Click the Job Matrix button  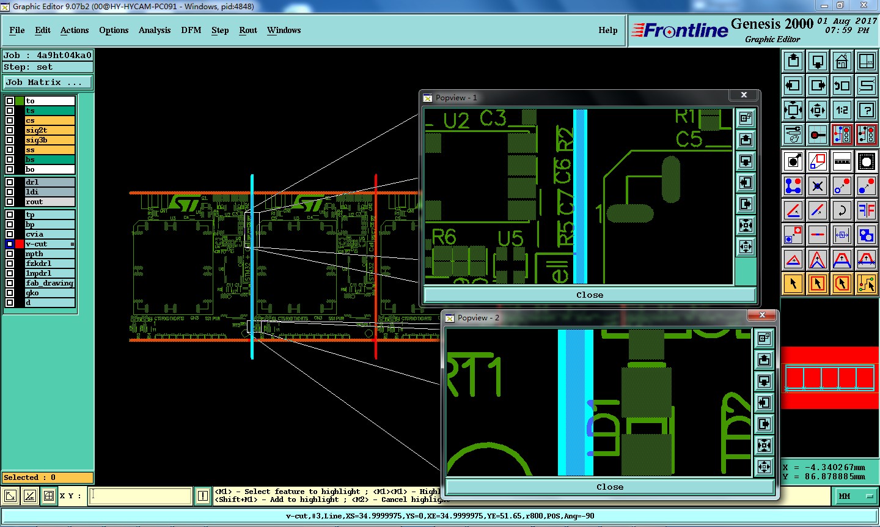pyautogui.click(x=48, y=82)
